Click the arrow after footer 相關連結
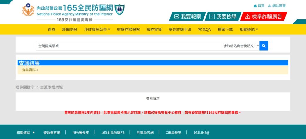The height and width of the screenshot is (139, 306). 33,132
